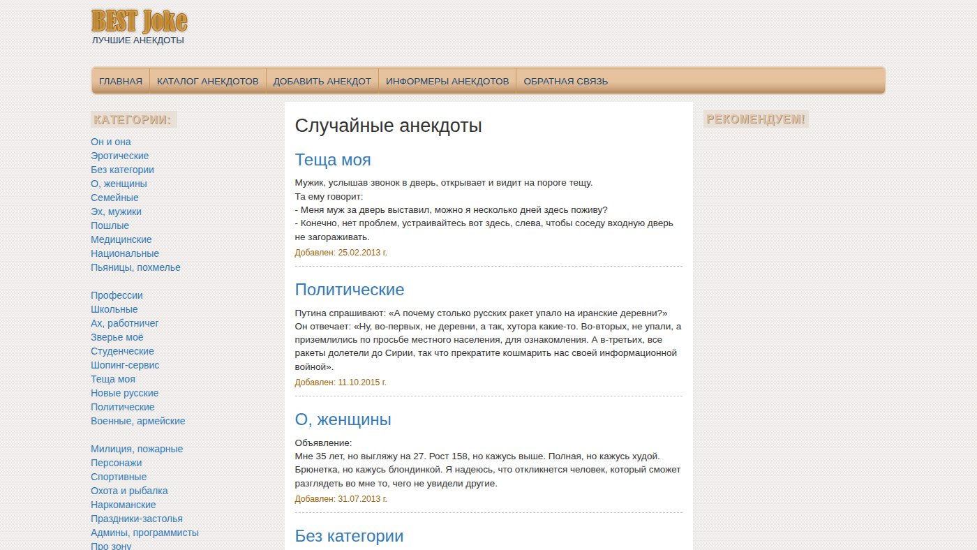The height and width of the screenshot is (550, 977).
Task: Select Он и она category
Action: pyautogui.click(x=111, y=142)
